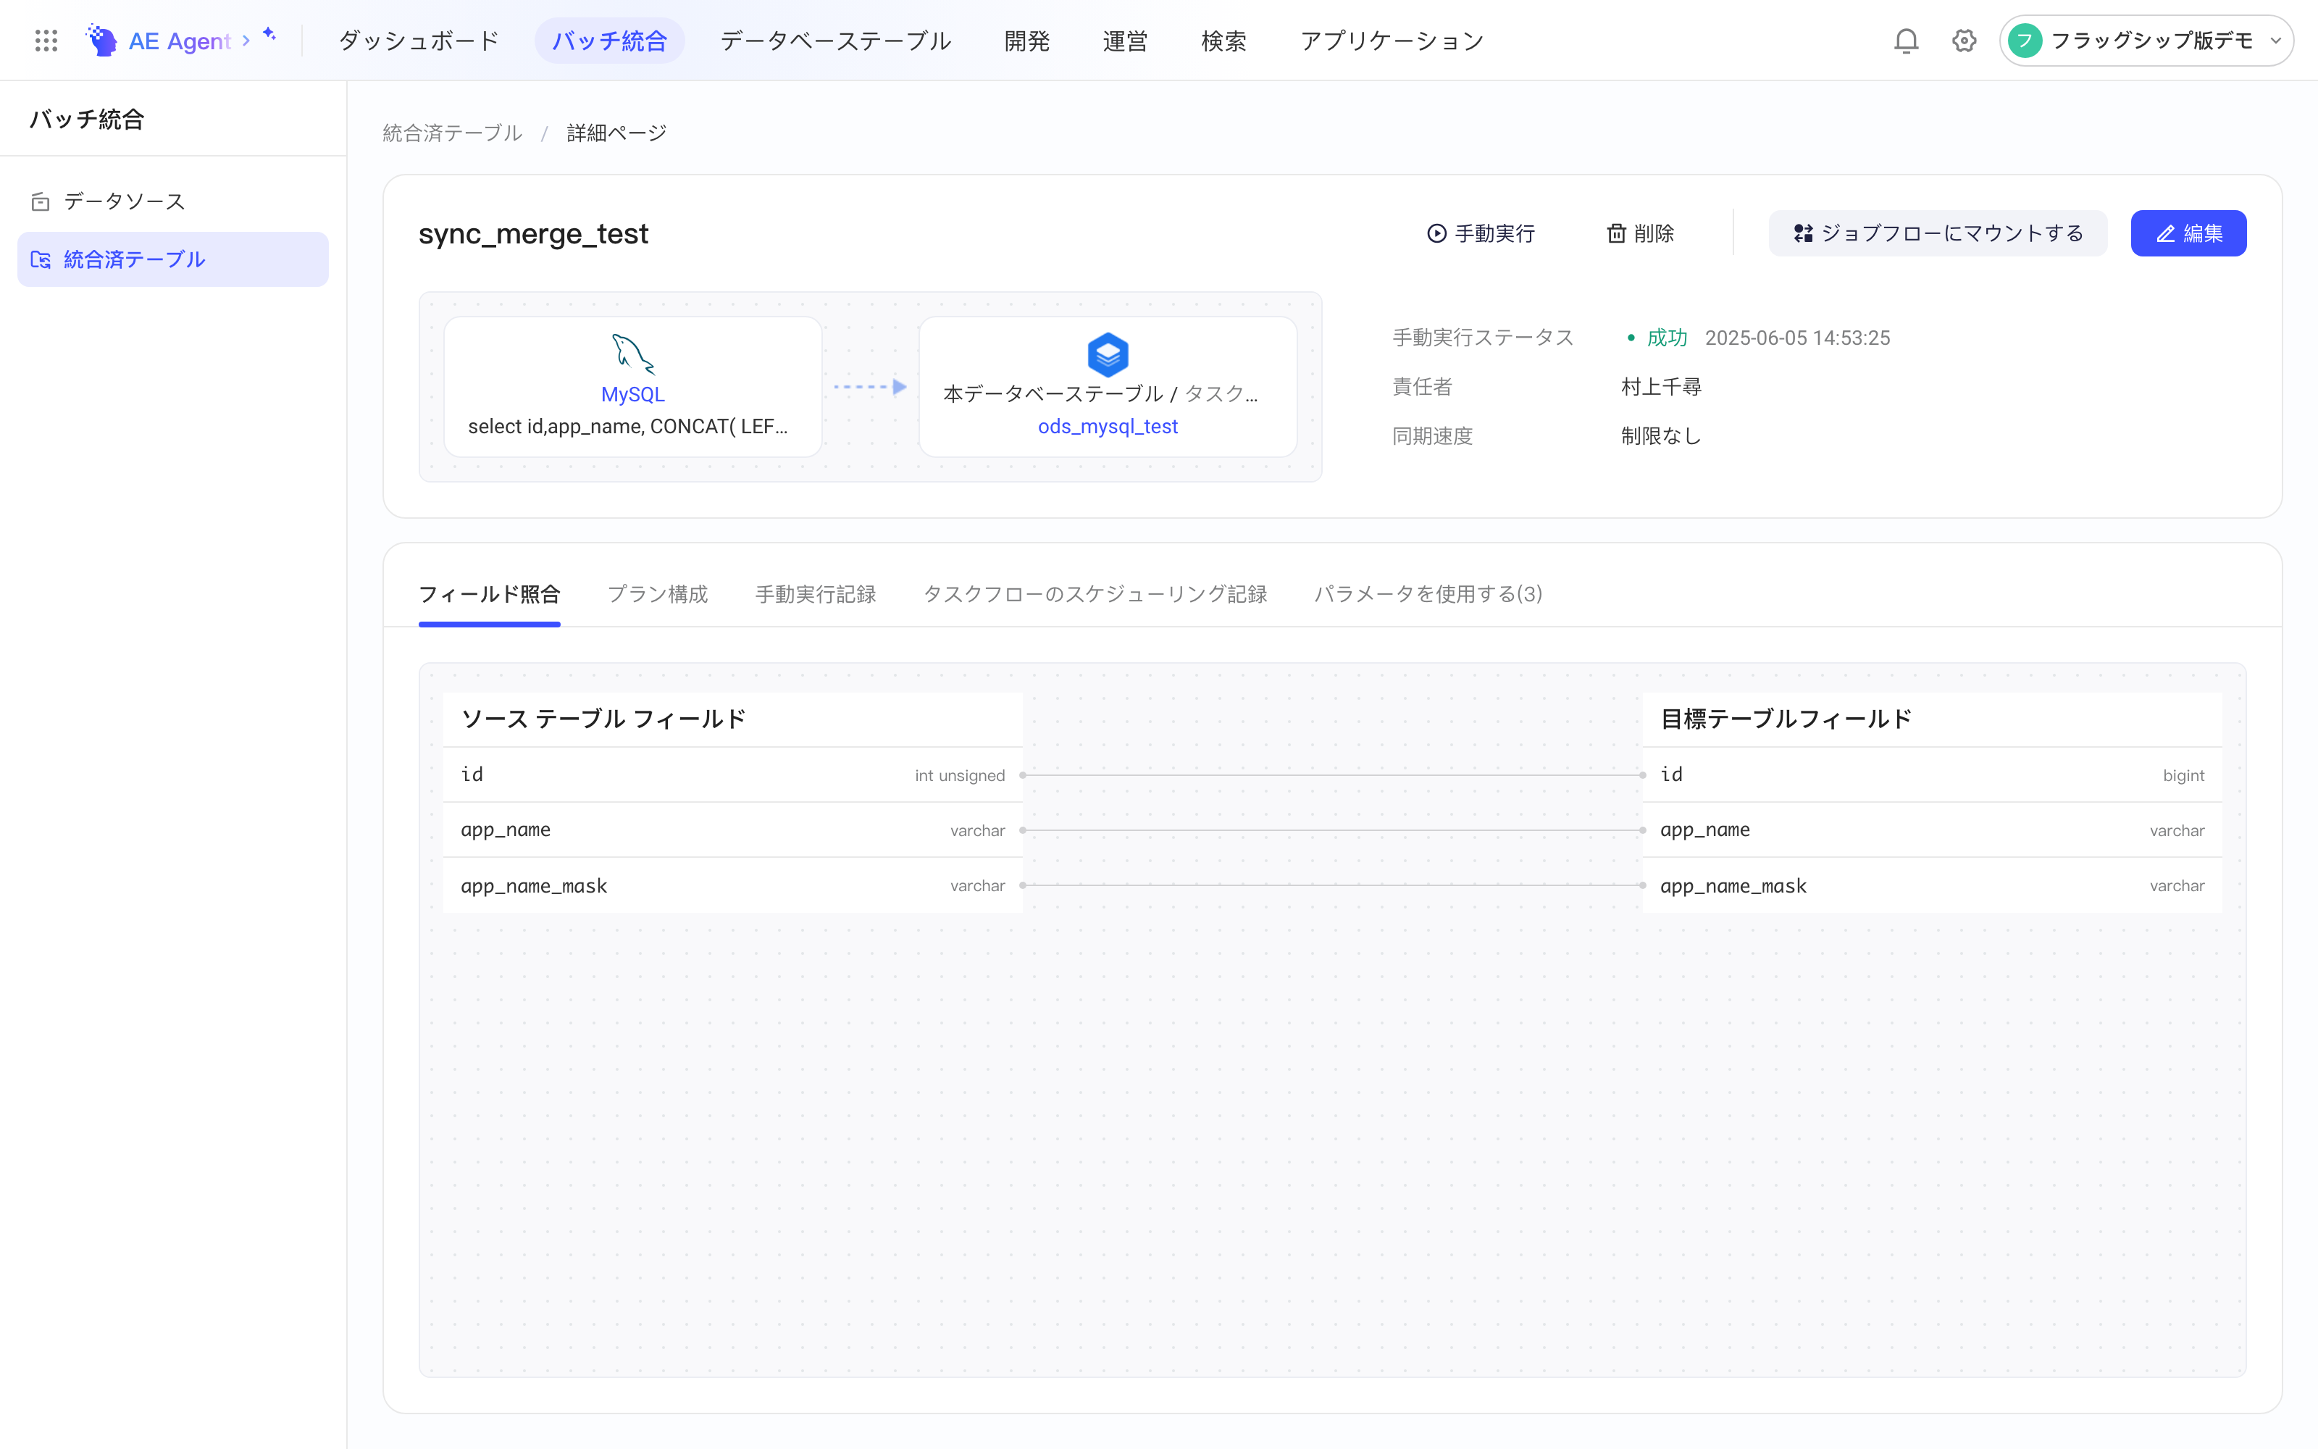This screenshot has width=2318, height=1449.
Task: Open the notifications bell
Action: pos(1906,41)
